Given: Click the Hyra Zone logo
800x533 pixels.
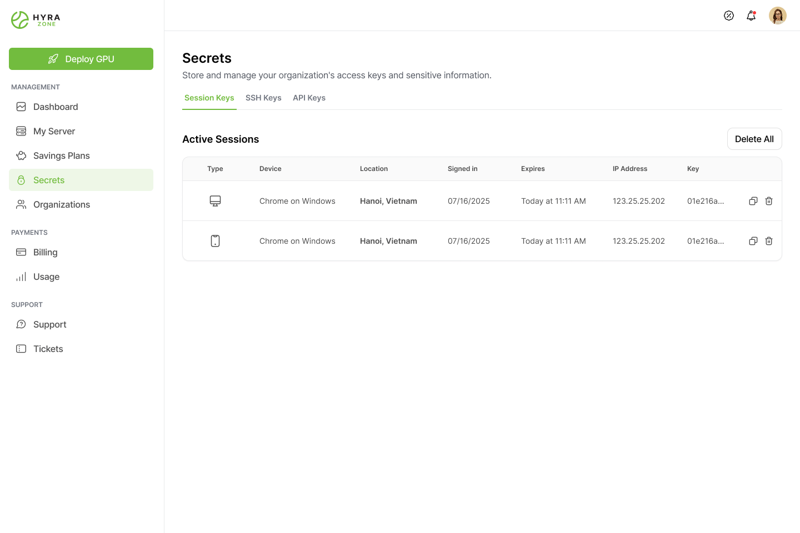Looking at the screenshot, I should [x=35, y=19].
